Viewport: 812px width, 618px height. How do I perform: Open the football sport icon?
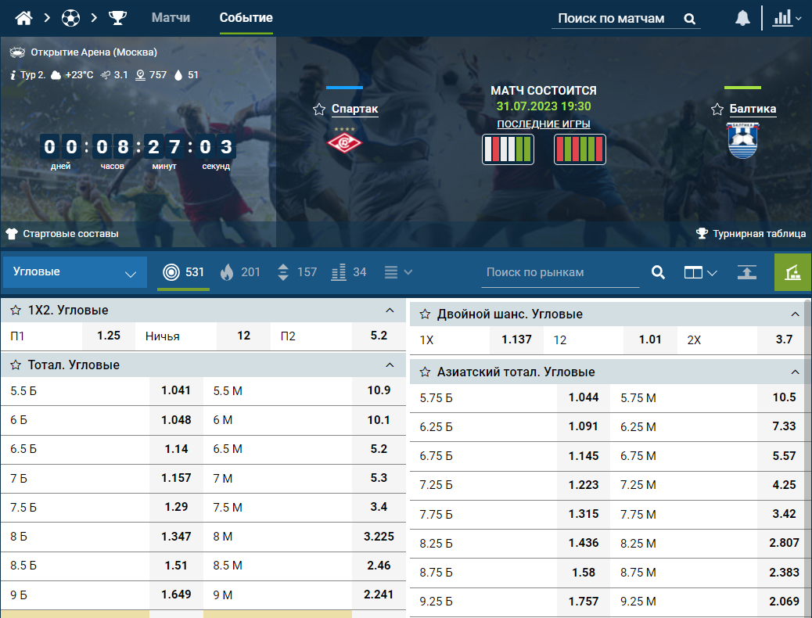pos(70,18)
